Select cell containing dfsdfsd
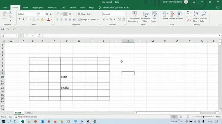This screenshot has width=222, height=124. tap(67, 88)
